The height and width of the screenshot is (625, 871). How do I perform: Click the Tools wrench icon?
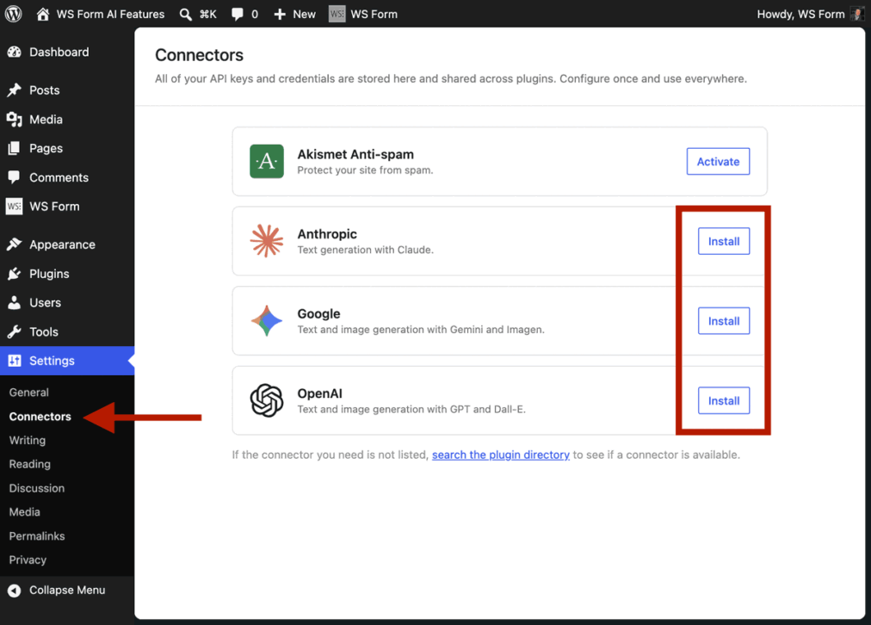point(15,331)
